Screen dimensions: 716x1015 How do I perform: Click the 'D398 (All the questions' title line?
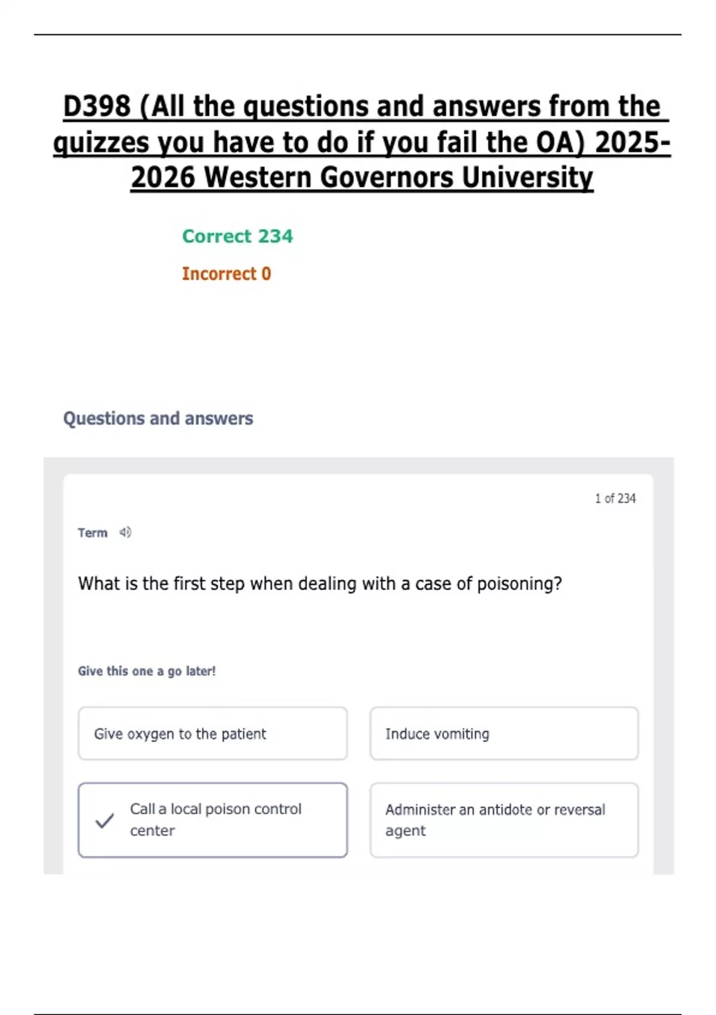pyautogui.click(x=362, y=106)
